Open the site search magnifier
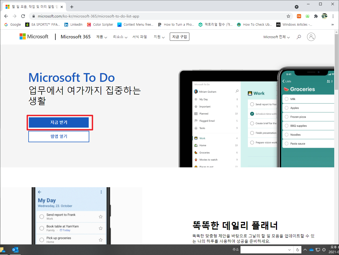The image size is (339, 255). click(x=299, y=37)
